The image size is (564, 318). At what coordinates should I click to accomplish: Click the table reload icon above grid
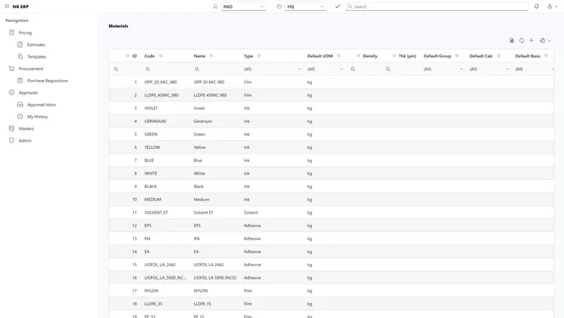(522, 40)
